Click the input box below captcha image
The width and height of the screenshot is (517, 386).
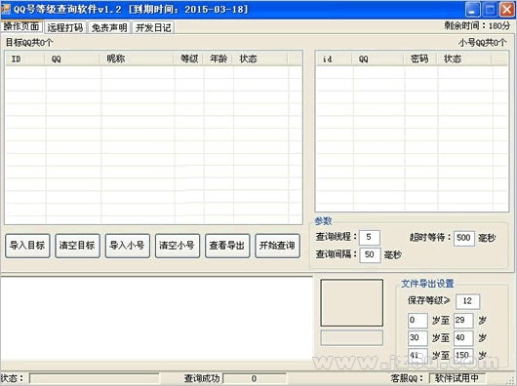pyautogui.click(x=352, y=338)
